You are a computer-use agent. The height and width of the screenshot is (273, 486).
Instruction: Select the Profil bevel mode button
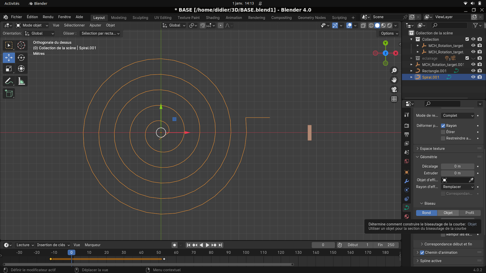[x=469, y=213]
